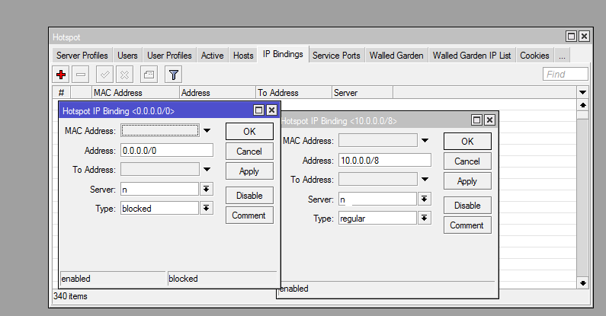Click the Address field containing 0.0.0.0/0
Image resolution: width=606 pixels, height=316 pixels.
click(x=167, y=150)
